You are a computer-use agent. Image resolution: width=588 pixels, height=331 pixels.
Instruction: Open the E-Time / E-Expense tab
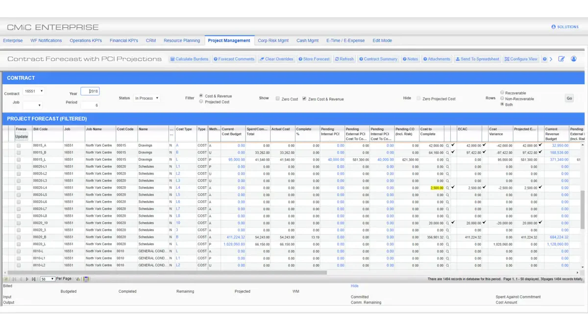(x=346, y=41)
